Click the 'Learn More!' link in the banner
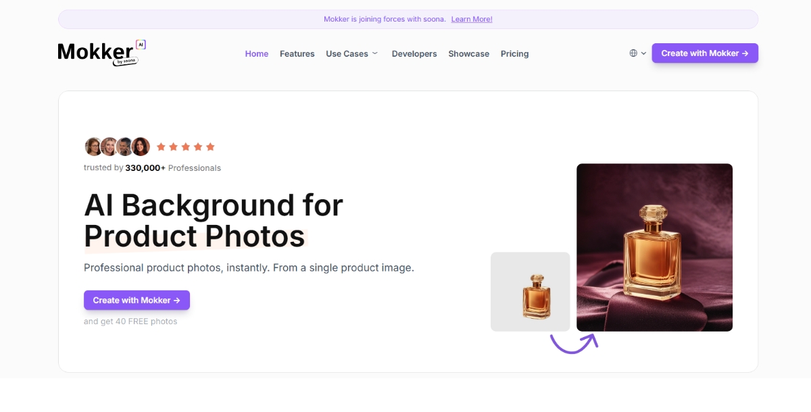 (x=472, y=19)
